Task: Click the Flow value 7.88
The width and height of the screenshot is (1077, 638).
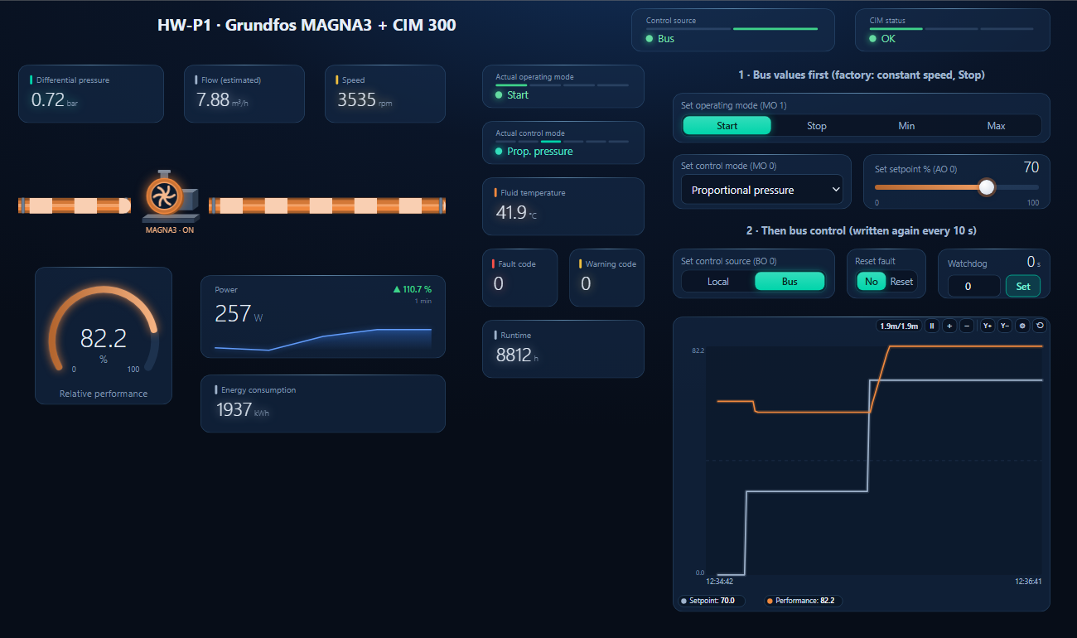Action: [x=213, y=100]
